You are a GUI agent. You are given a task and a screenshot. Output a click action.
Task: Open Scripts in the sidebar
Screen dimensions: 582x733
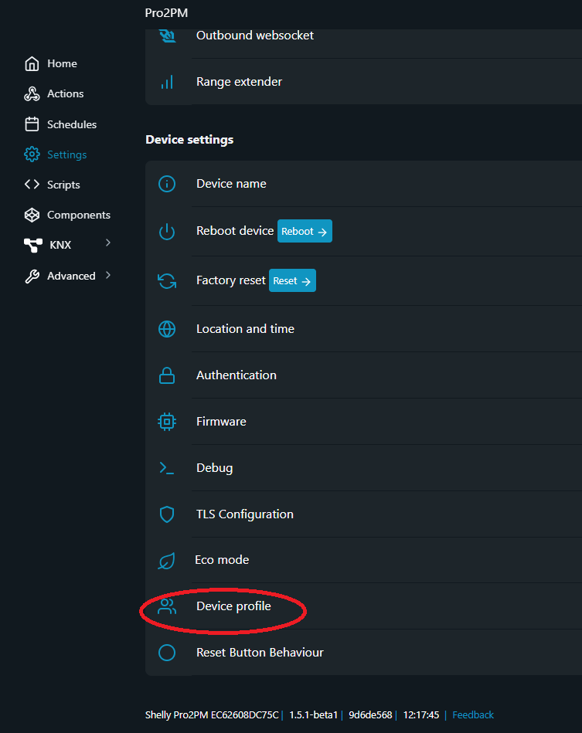pos(63,185)
